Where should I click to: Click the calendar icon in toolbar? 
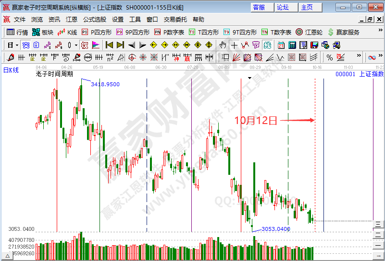281,45
